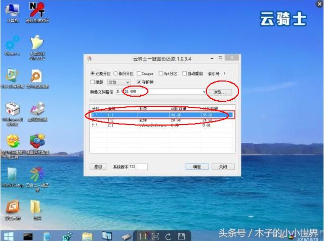The width and height of the screenshot is (324, 241).
Task: Open the blue document taskbar icon
Action: pos(47,236)
